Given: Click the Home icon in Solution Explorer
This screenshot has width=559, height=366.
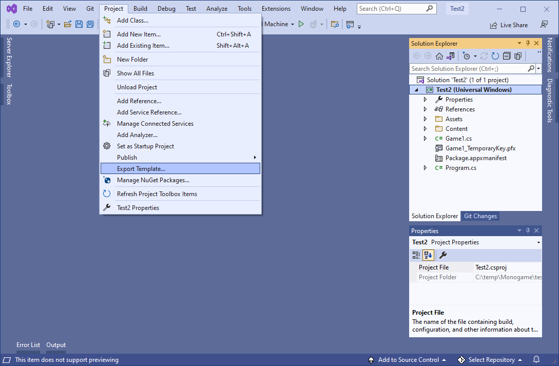Looking at the screenshot, I should pyautogui.click(x=439, y=56).
